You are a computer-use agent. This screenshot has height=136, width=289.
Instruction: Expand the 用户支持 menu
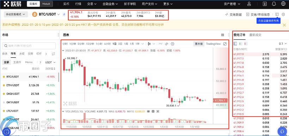(x=150, y=4)
